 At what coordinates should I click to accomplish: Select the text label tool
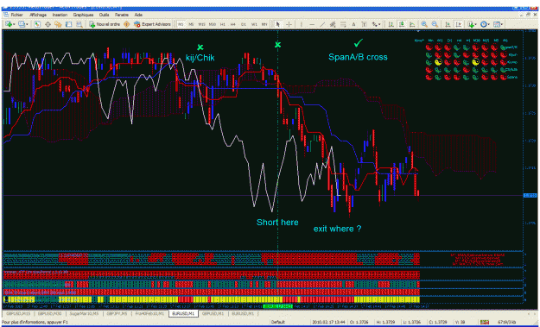coord(364,24)
